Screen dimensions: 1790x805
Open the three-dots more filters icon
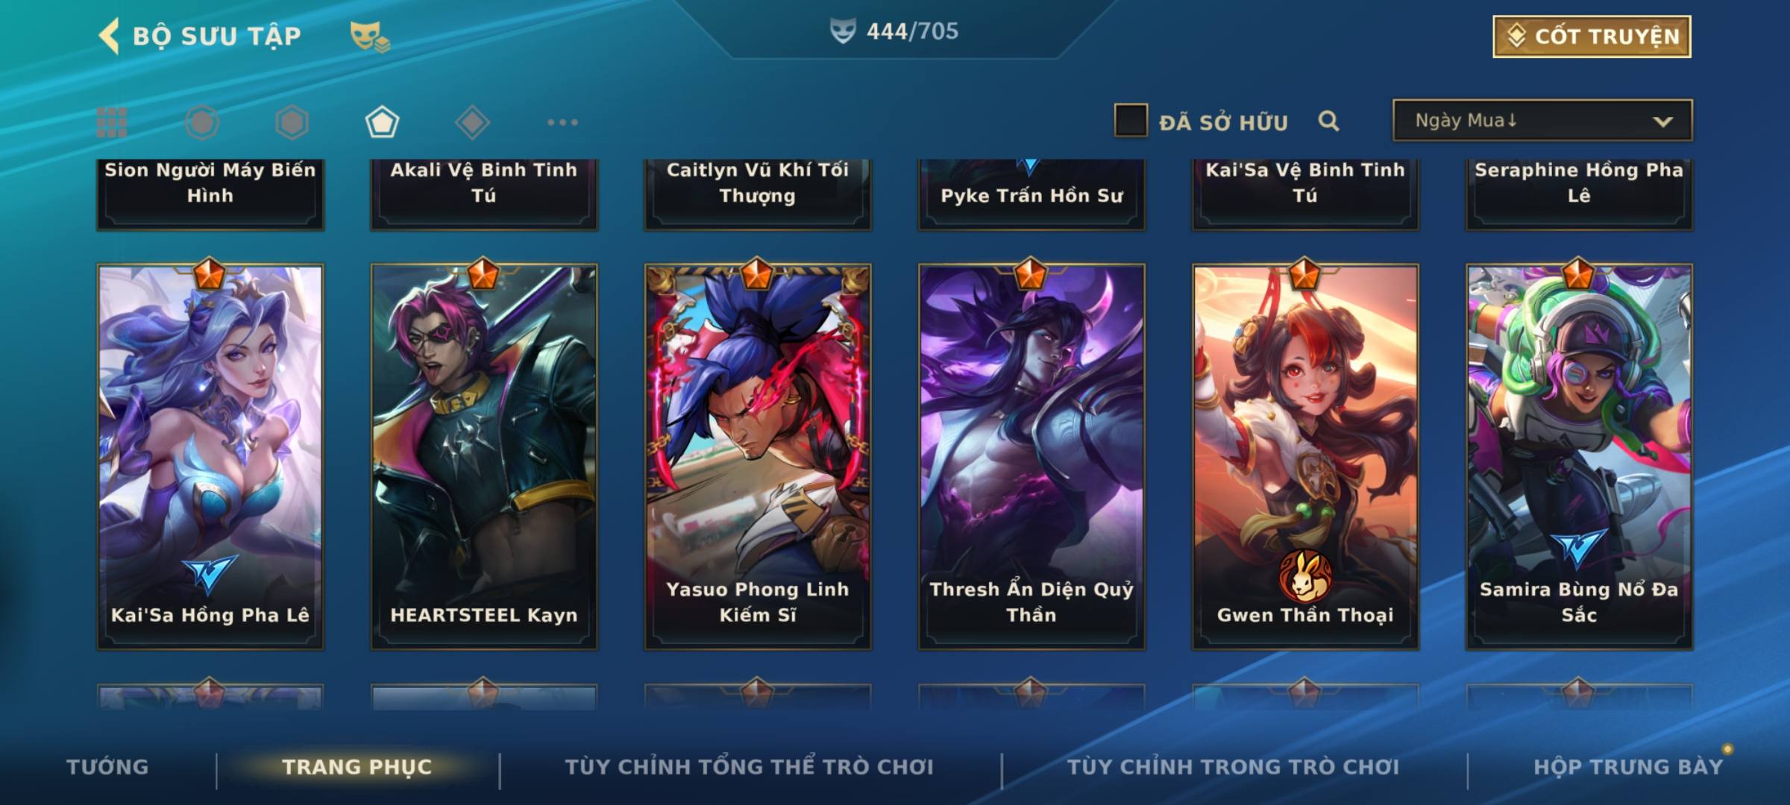coord(562,122)
